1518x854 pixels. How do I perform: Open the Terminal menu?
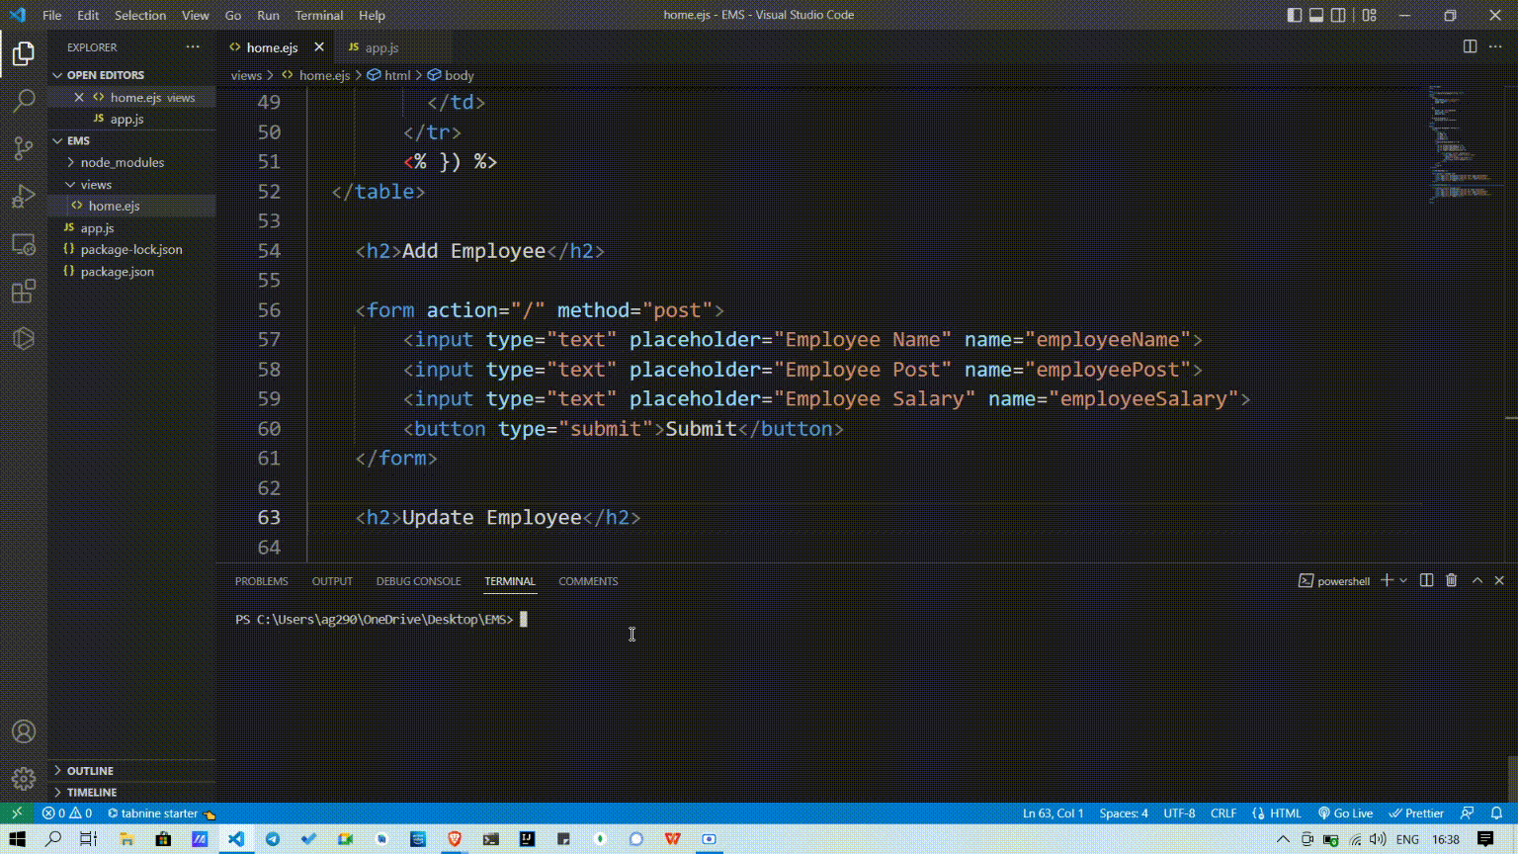pos(318,15)
